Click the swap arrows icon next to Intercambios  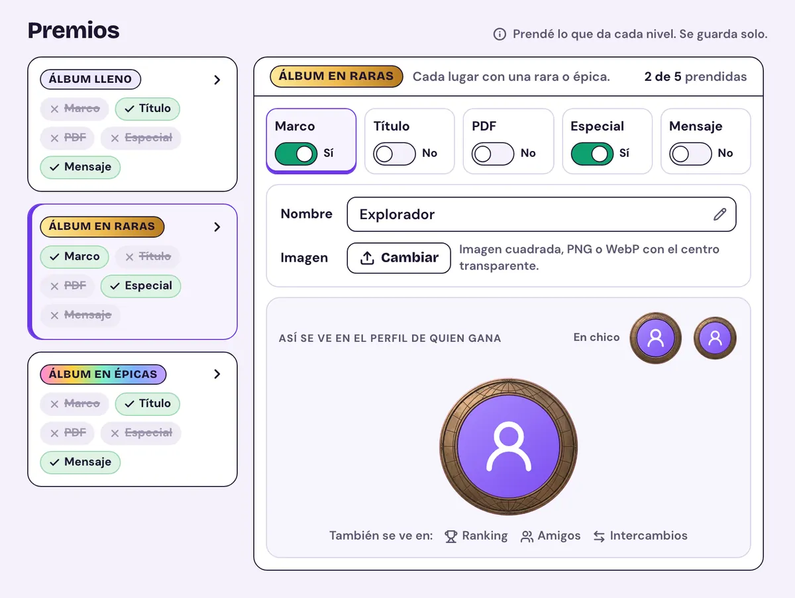pyautogui.click(x=599, y=536)
